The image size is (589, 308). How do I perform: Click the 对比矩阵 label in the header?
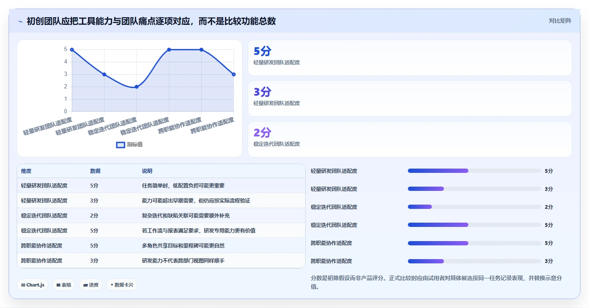(560, 21)
